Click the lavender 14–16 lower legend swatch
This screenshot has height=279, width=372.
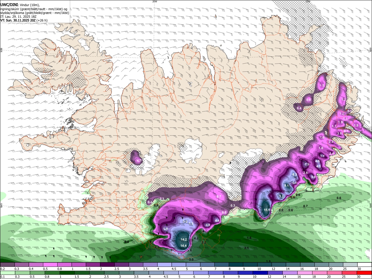[290, 273]
